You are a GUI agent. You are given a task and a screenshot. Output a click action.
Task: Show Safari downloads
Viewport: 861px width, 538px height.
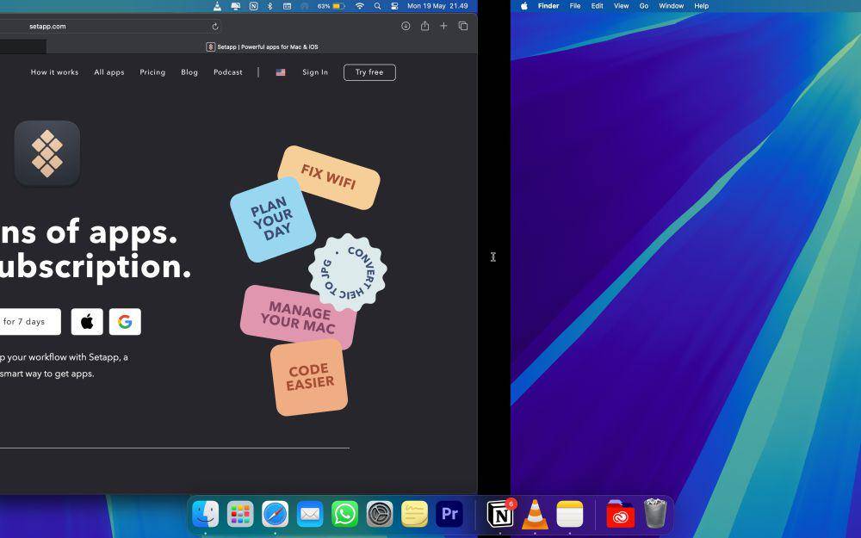[x=406, y=26]
